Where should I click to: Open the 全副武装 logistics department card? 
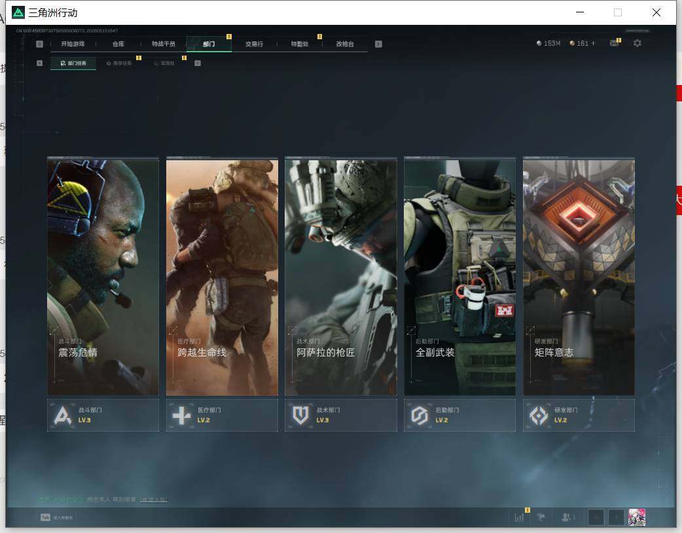[459, 277]
